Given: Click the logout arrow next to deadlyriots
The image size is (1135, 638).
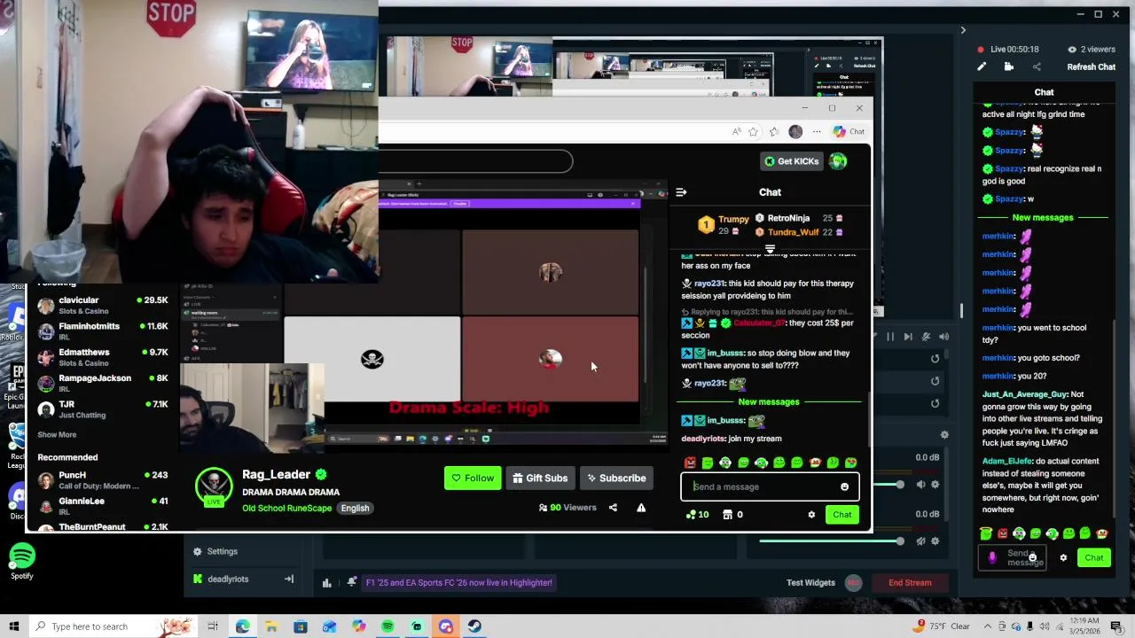Looking at the screenshot, I should tap(288, 579).
